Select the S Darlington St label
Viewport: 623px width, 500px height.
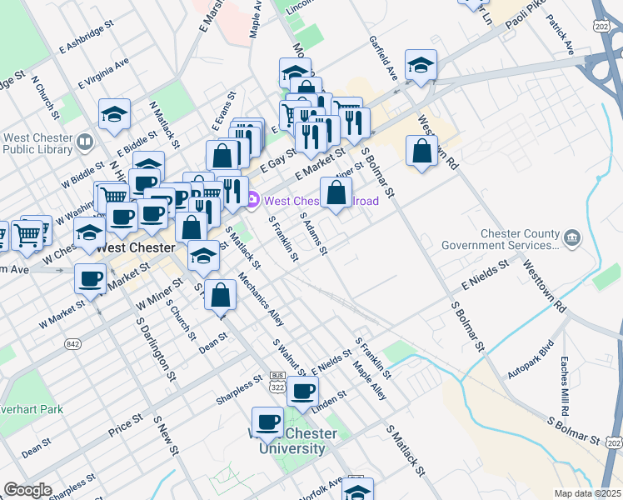(156, 349)
